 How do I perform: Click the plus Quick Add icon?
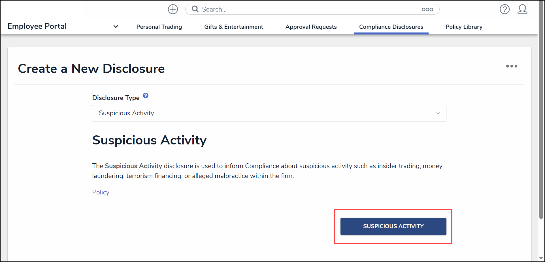tap(173, 9)
